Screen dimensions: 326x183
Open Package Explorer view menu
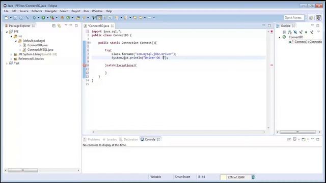tap(66, 25)
